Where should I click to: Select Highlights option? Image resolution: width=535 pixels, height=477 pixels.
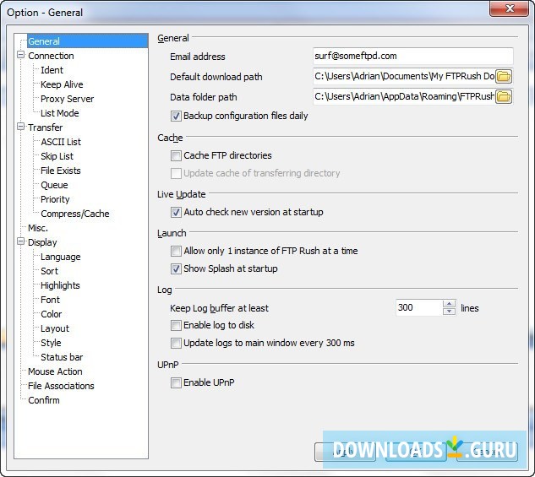point(60,285)
